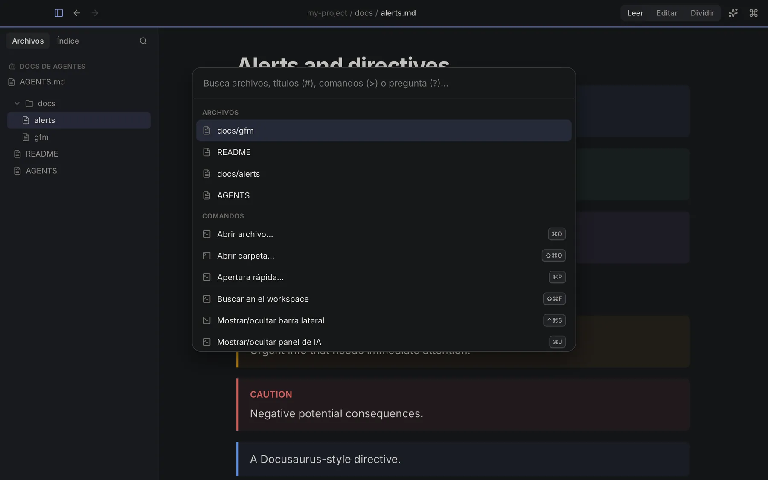Image resolution: width=768 pixels, height=480 pixels.
Task: Click the file icon next to docs/gfm result
Action: pos(207,131)
